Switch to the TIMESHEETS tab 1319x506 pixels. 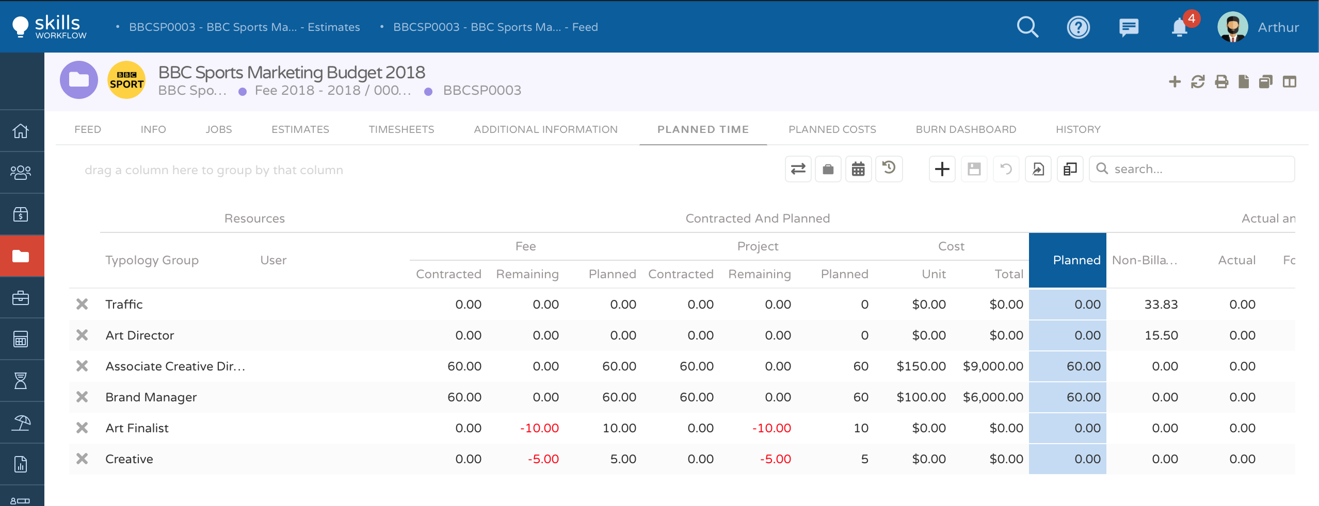pyautogui.click(x=401, y=129)
